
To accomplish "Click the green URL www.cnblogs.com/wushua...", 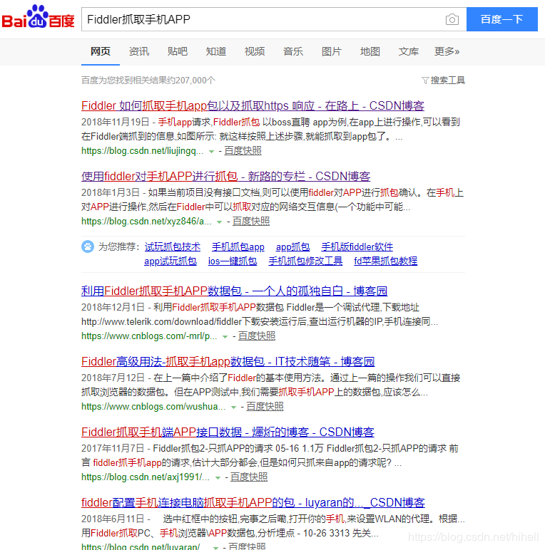I will (x=153, y=407).
